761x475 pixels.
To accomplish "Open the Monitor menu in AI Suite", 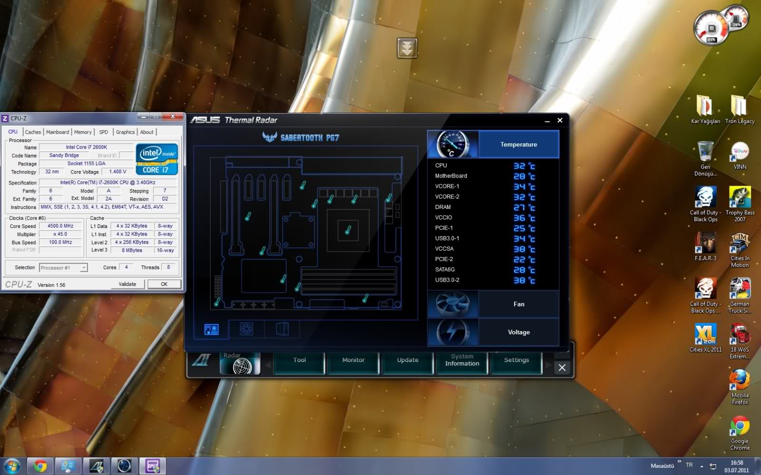I will [353, 362].
